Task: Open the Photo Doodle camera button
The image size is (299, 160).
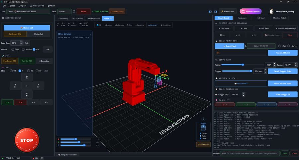Action: (x=250, y=11)
